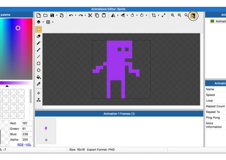Click the grid icon in the toolbar
The width and height of the screenshot is (226, 160).
pos(48,22)
